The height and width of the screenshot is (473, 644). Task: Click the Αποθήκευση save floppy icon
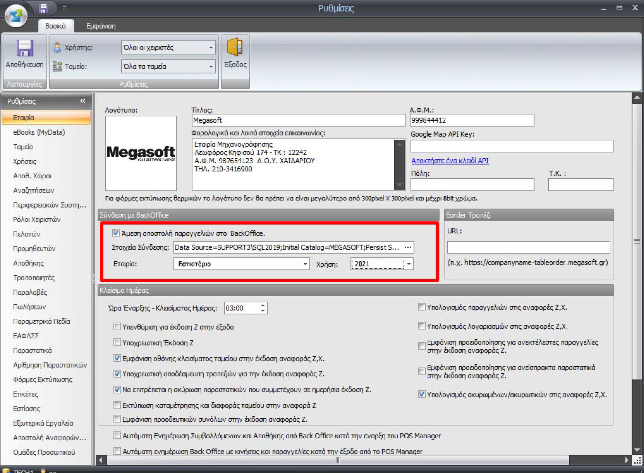pyautogui.click(x=24, y=49)
